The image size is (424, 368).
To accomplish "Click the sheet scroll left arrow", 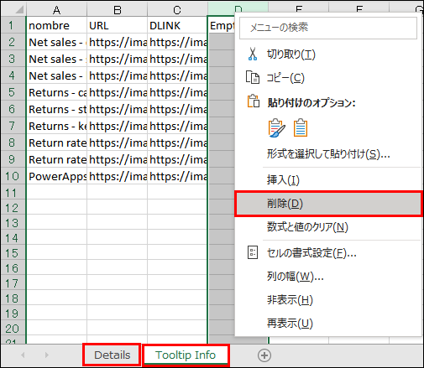I will pyautogui.click(x=23, y=355).
